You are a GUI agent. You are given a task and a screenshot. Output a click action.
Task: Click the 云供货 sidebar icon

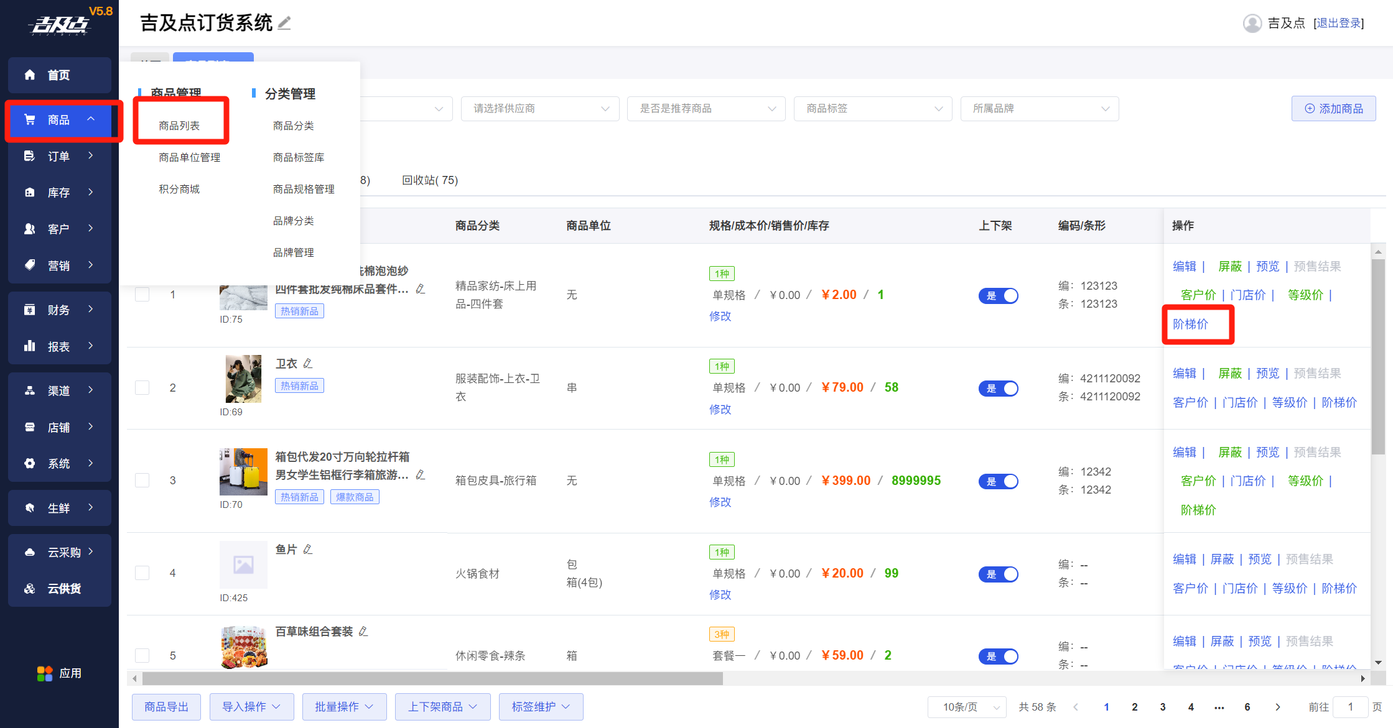[29, 589]
